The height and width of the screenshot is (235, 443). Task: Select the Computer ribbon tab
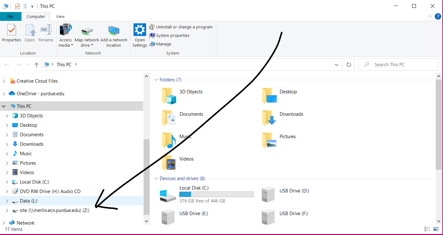36,17
